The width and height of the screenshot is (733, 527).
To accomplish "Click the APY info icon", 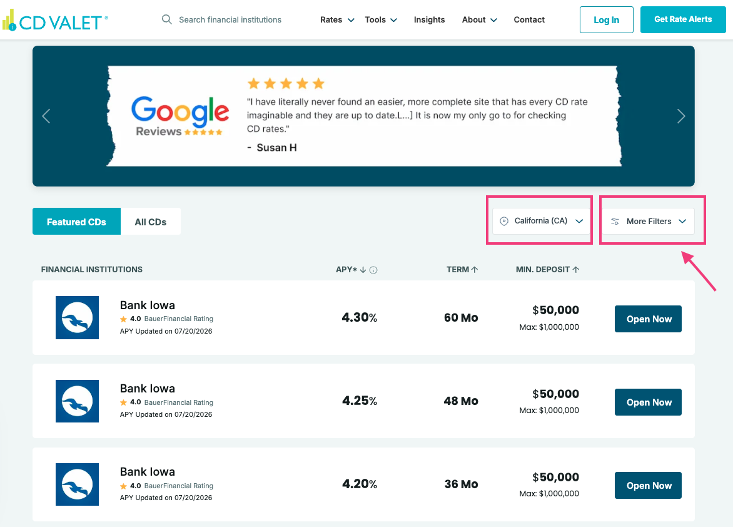I will 373,270.
